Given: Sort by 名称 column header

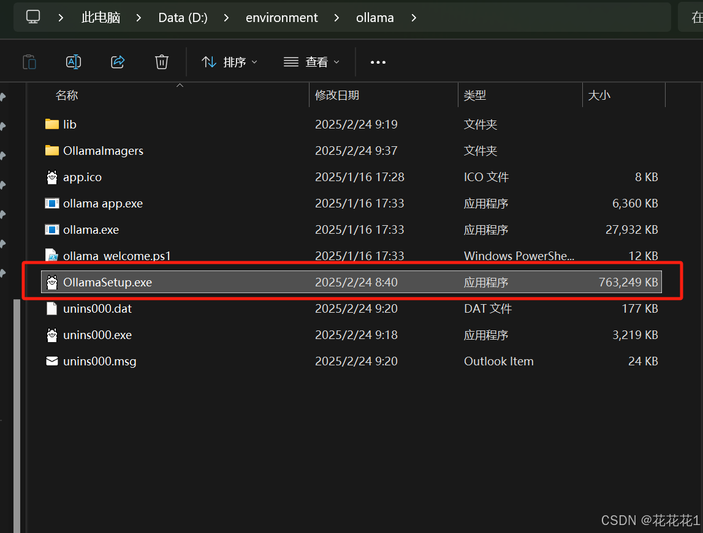Looking at the screenshot, I should tap(67, 95).
